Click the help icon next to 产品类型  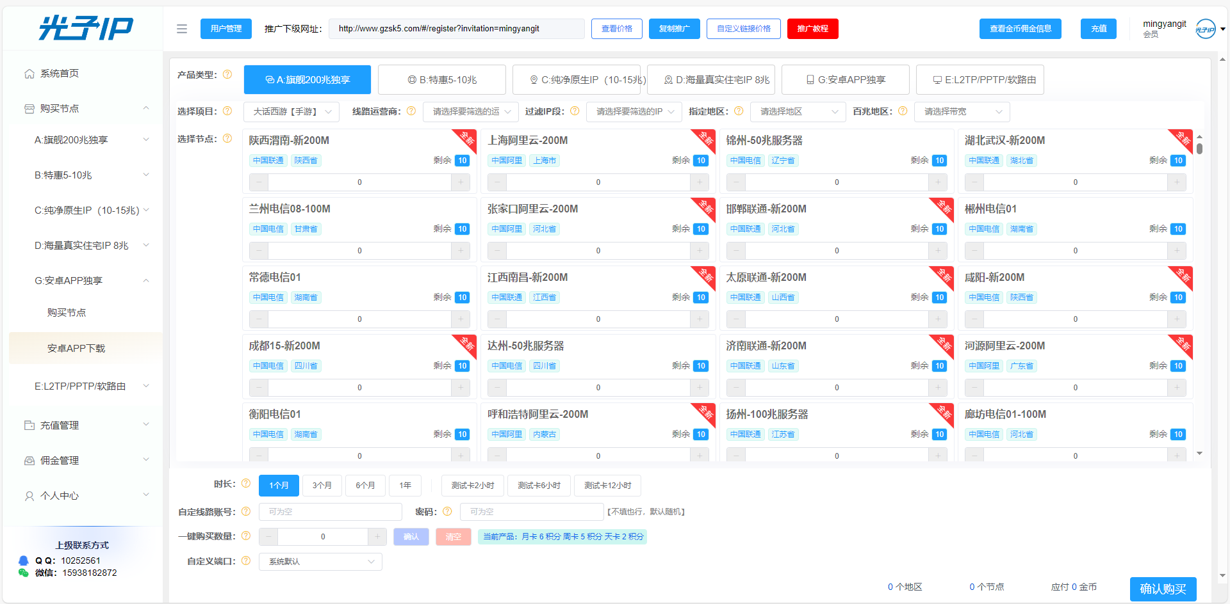point(227,74)
